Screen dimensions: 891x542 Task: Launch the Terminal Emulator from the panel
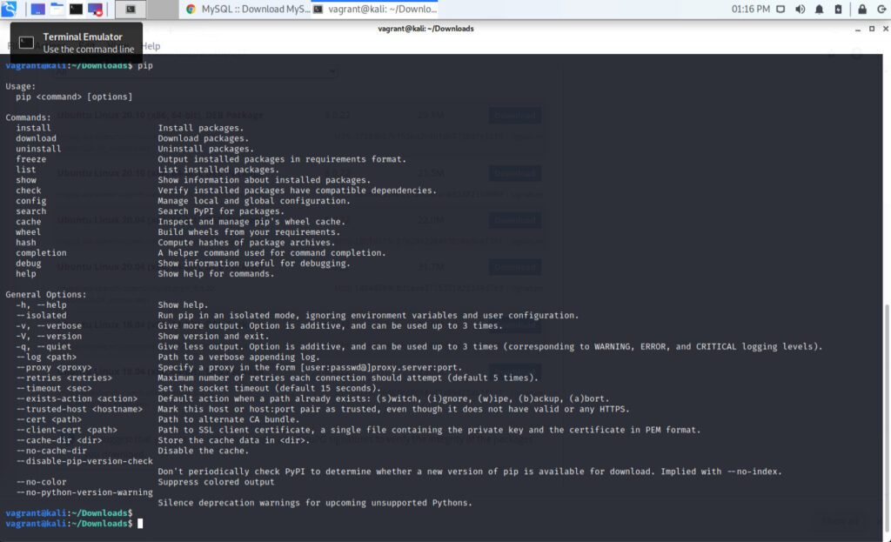click(x=75, y=9)
